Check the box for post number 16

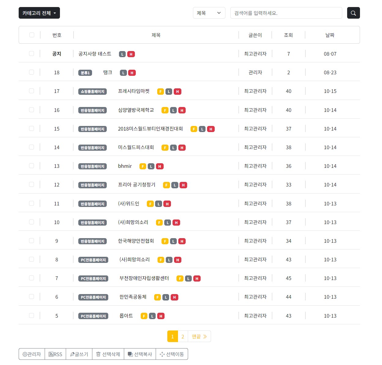[x=32, y=110]
